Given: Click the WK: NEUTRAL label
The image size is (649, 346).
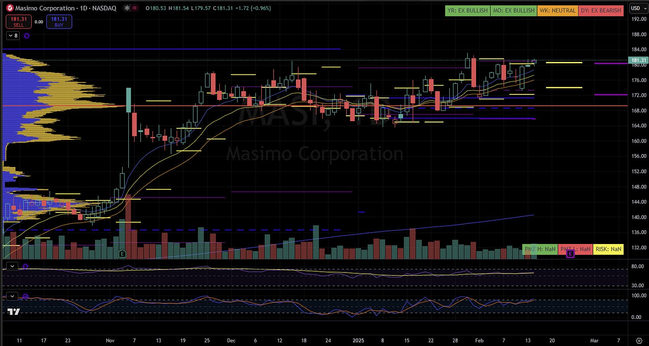Looking at the screenshot, I should (558, 10).
